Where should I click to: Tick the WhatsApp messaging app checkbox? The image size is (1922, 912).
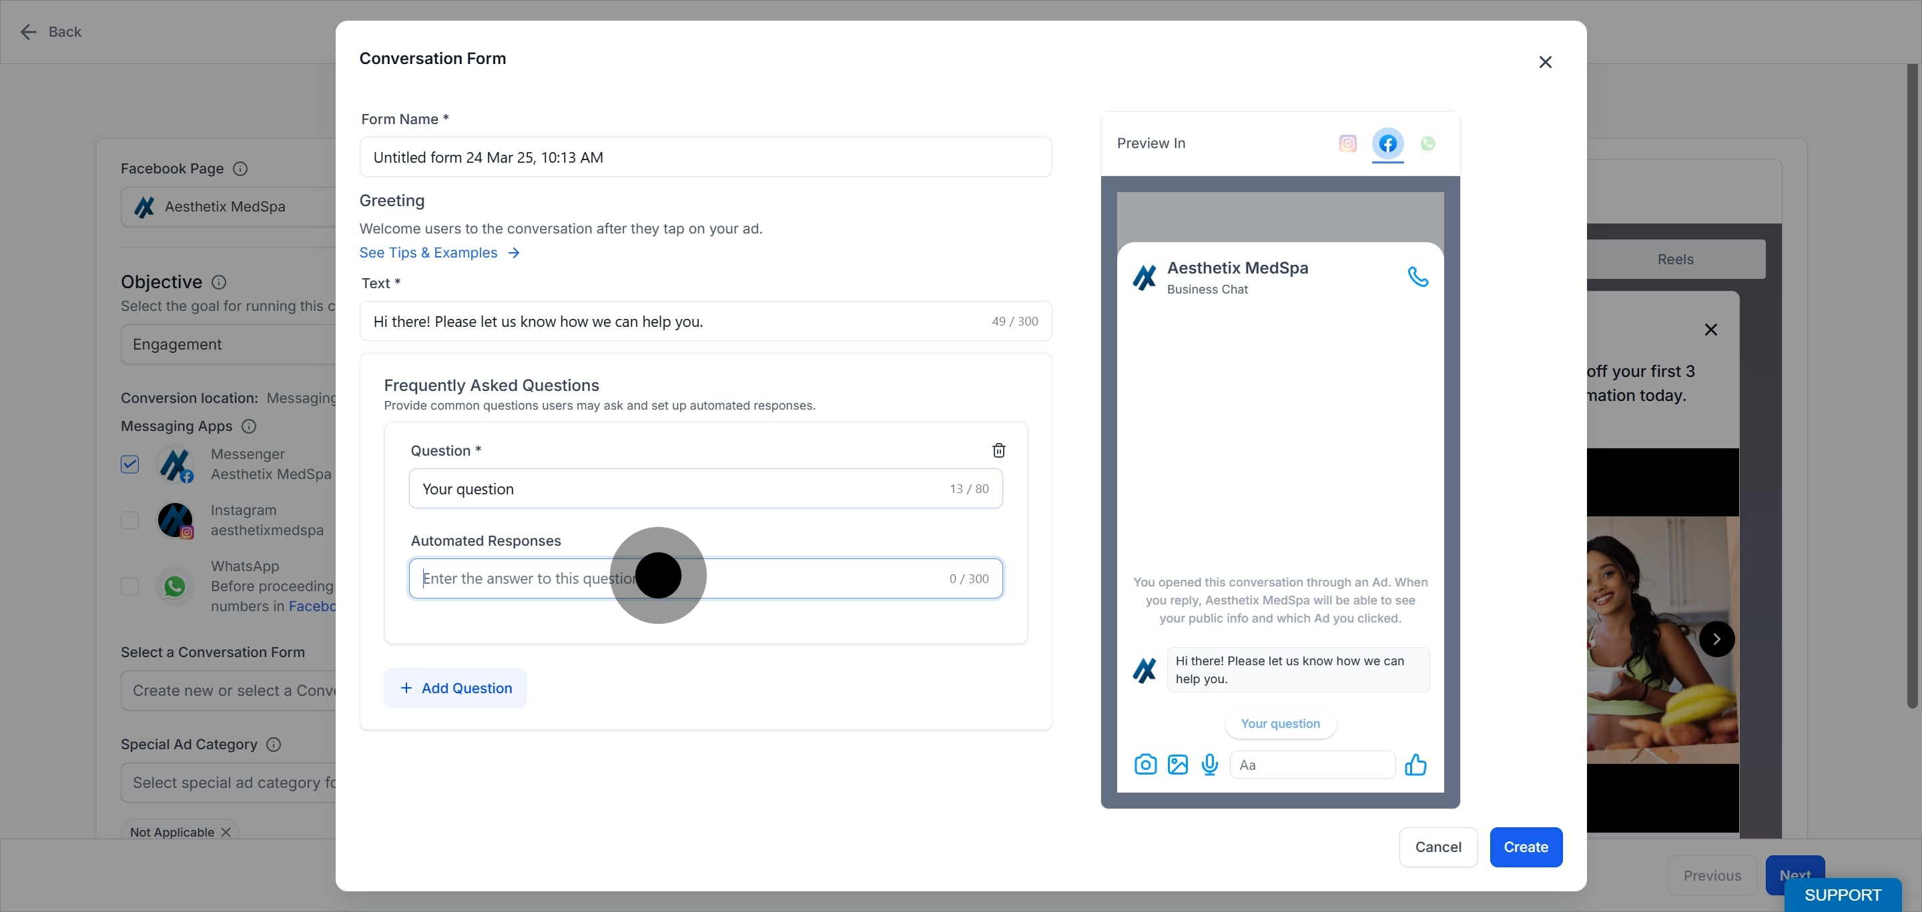(x=130, y=586)
